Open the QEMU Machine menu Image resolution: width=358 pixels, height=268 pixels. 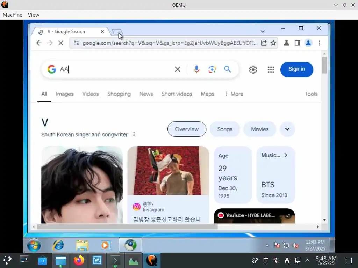[13, 15]
